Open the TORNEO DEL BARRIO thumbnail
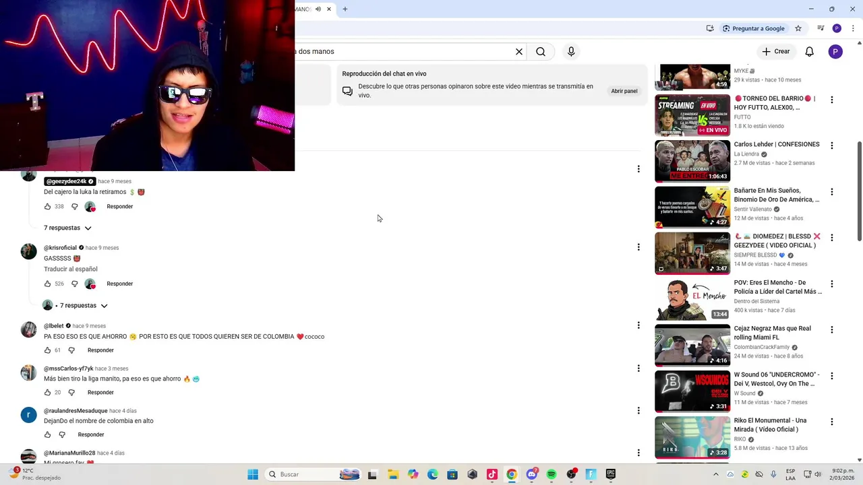The height and width of the screenshot is (485, 863). pos(692,115)
